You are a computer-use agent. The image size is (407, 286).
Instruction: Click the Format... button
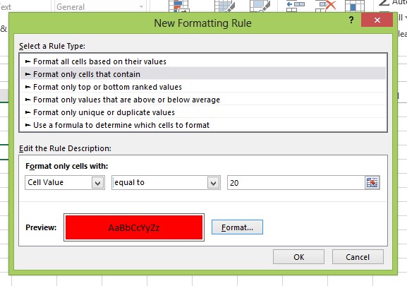click(x=237, y=227)
